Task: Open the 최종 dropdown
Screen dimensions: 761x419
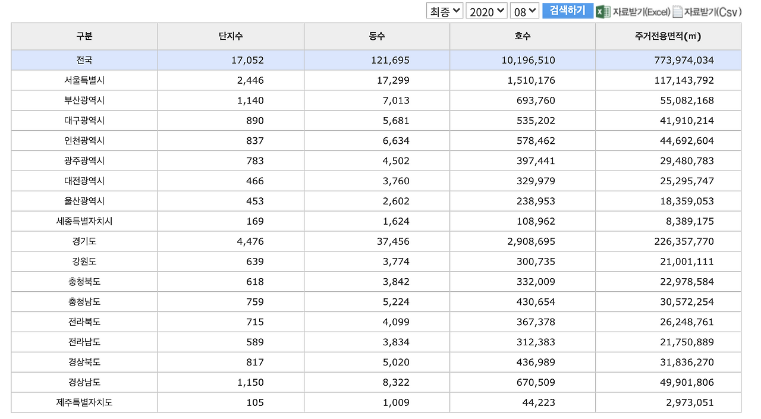Action: [444, 11]
